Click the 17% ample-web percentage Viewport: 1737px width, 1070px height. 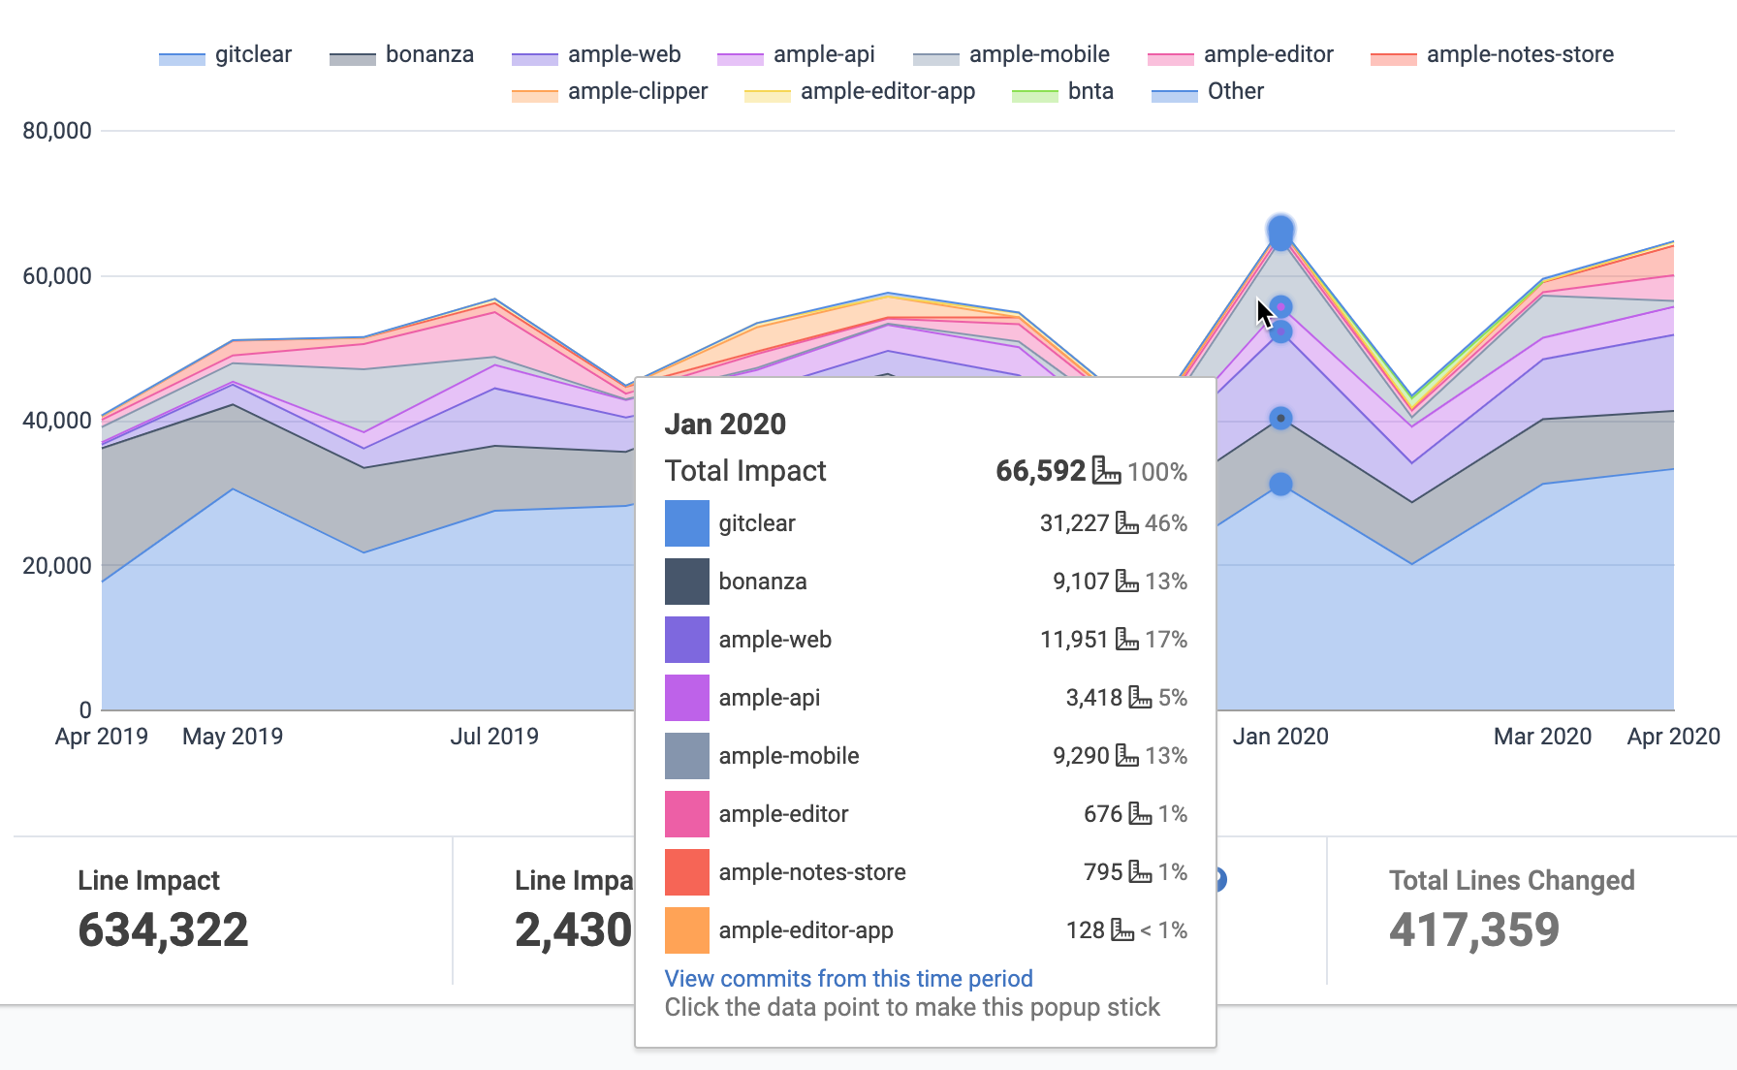[x=1166, y=640]
